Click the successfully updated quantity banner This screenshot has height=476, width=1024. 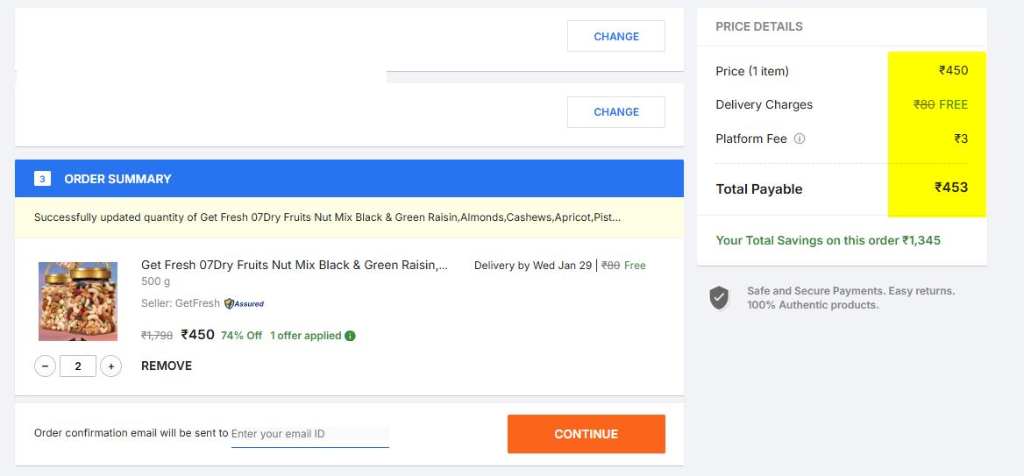pyautogui.click(x=350, y=217)
